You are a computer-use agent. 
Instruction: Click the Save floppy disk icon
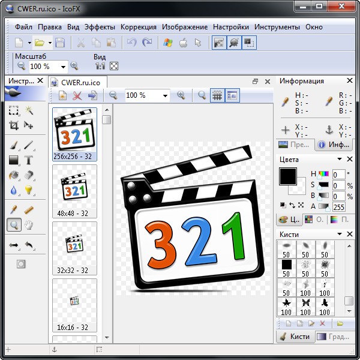[59, 43]
